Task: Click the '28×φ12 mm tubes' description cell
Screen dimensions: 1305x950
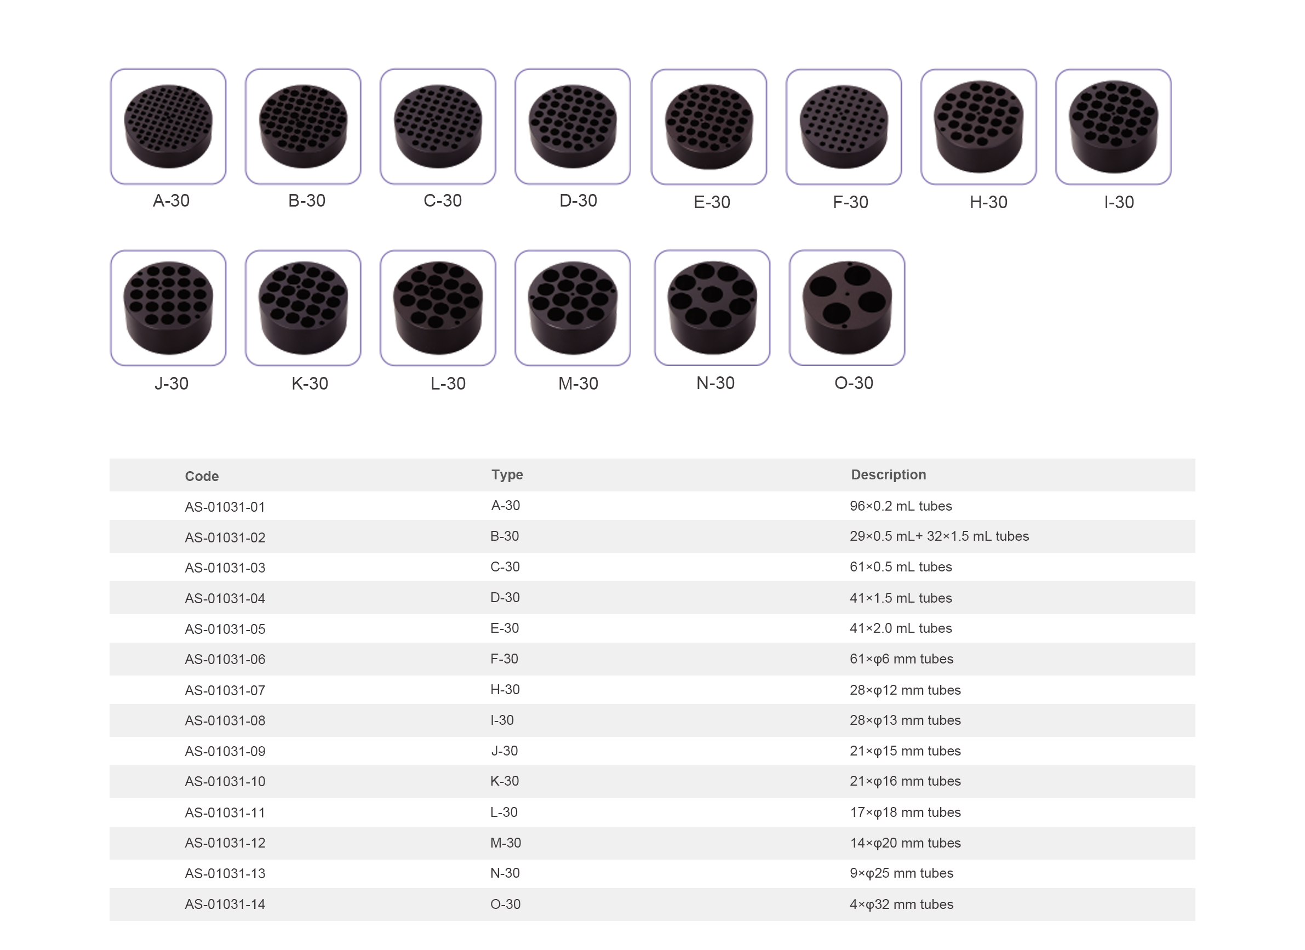Action: pyautogui.click(x=906, y=690)
